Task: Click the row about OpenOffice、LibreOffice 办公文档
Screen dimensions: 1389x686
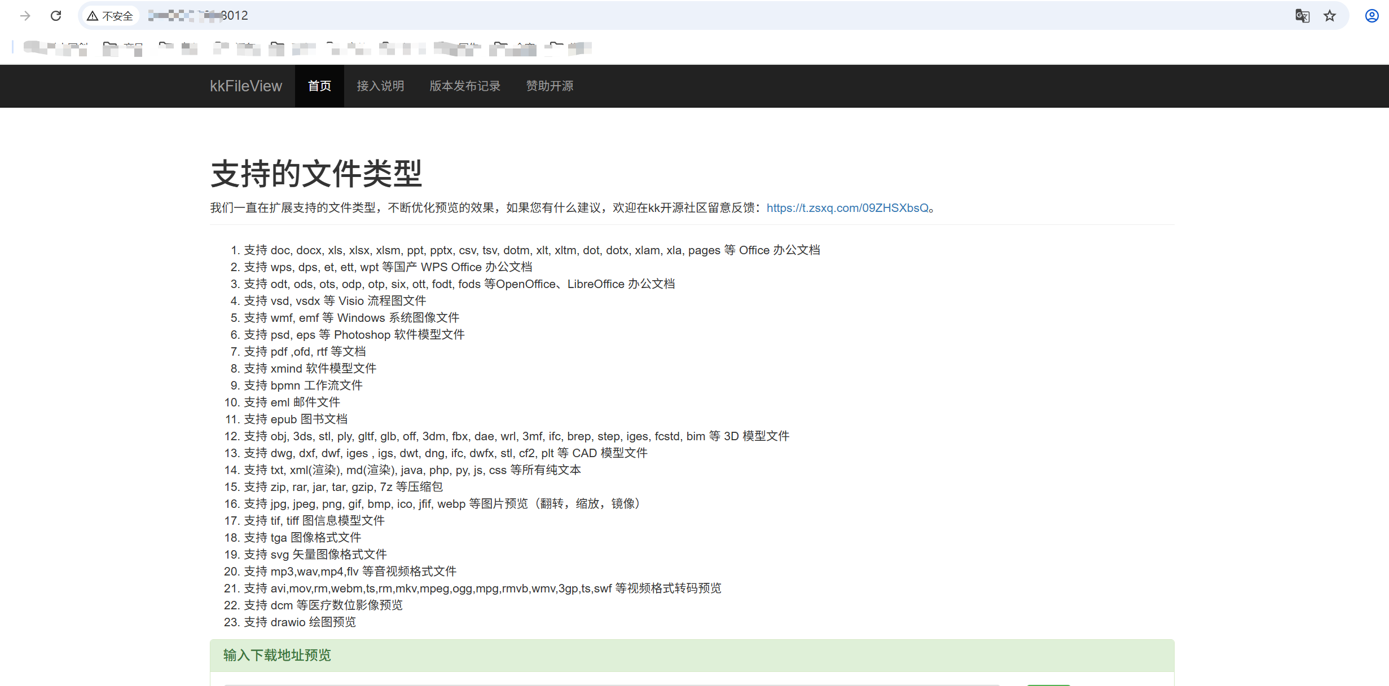Action: pyautogui.click(x=459, y=284)
